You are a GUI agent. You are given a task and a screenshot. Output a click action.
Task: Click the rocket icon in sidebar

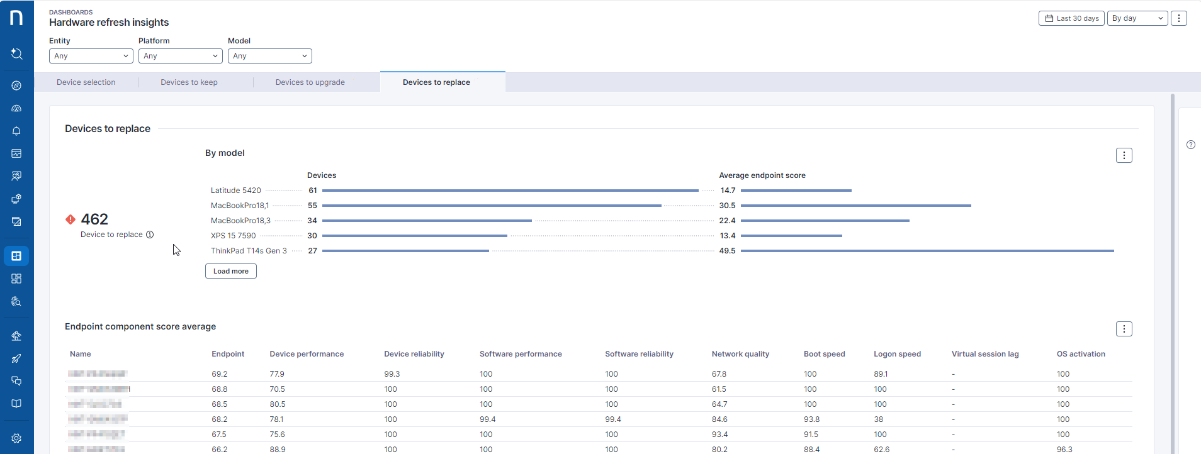click(16, 358)
